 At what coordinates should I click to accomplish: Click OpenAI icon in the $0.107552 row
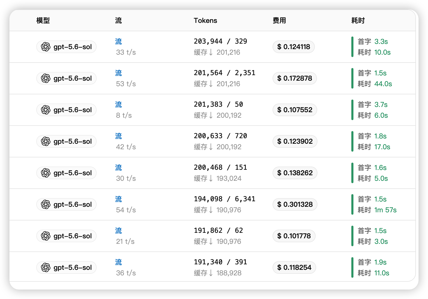46,110
